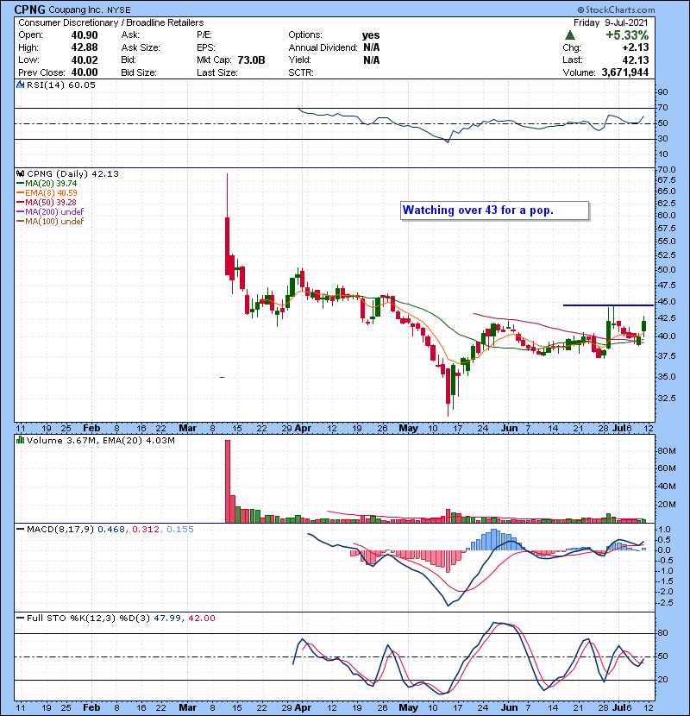Click the MA(50) 39.28 legend entry
This screenshot has height=716, width=690.
pos(51,202)
